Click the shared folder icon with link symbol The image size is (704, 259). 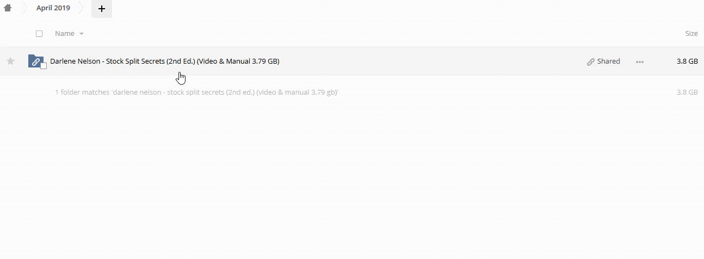pos(35,61)
